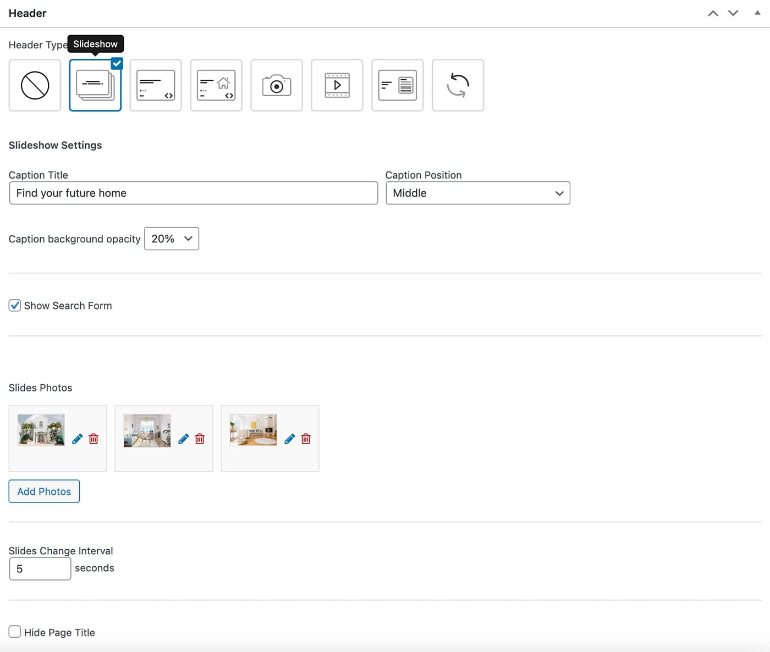Enable the Hide Page Title checkbox
This screenshot has width=770, height=652.
tap(15, 632)
